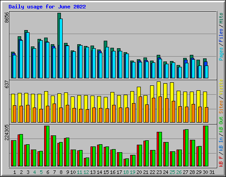Click day 19 weekend label
Screen dimensions: 226x177
coord(132,172)
